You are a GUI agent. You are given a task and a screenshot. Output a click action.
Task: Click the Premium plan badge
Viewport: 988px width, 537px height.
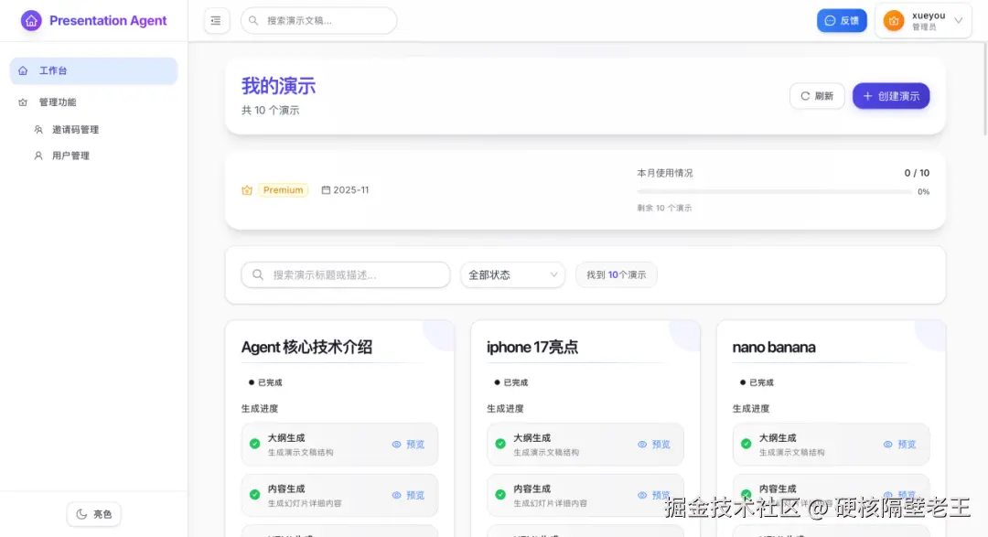tap(283, 189)
